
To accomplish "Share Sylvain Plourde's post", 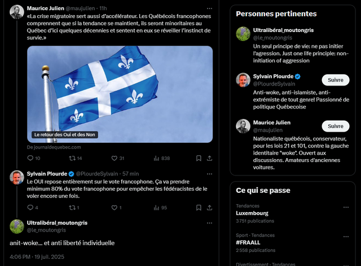I will 209,208.
